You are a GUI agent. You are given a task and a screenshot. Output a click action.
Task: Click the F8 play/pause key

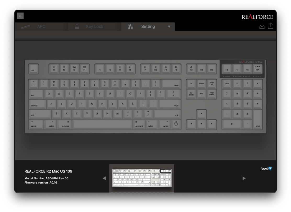coord(130,69)
